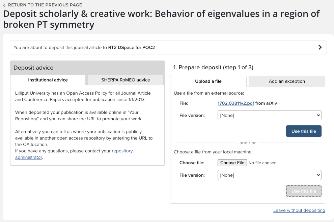Follow the Leave without depositing link
This screenshot has height=222, width=334.
[x=299, y=211]
